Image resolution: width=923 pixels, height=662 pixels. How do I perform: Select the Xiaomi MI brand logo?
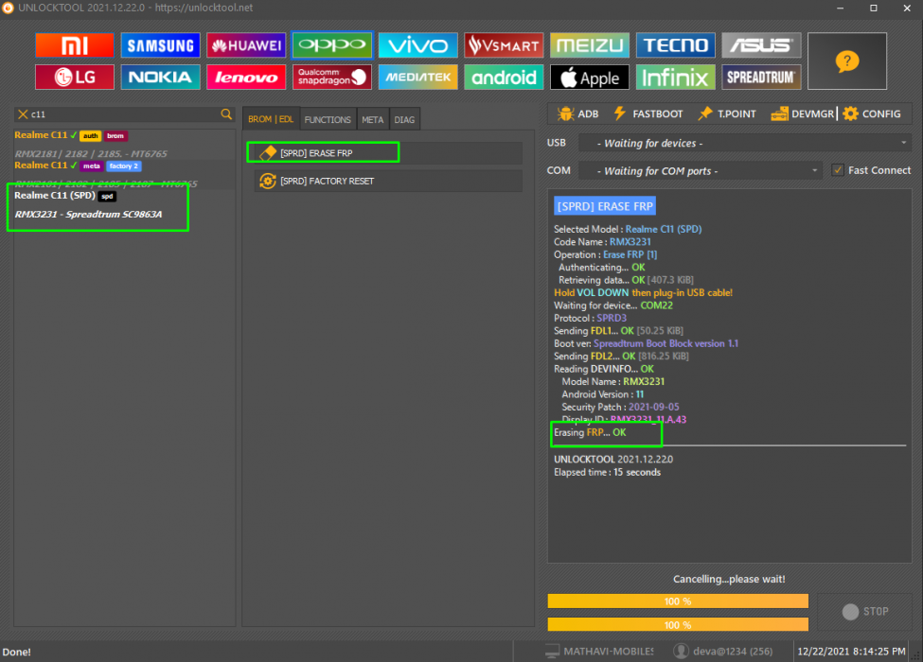[x=75, y=45]
